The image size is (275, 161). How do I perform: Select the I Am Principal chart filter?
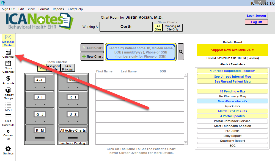(x=68, y=68)
